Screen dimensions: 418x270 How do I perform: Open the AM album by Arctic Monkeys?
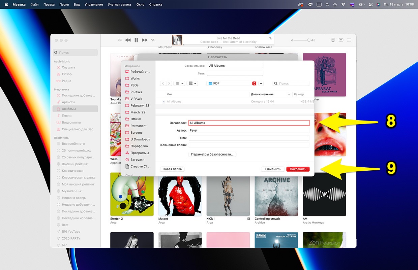pos(325,194)
